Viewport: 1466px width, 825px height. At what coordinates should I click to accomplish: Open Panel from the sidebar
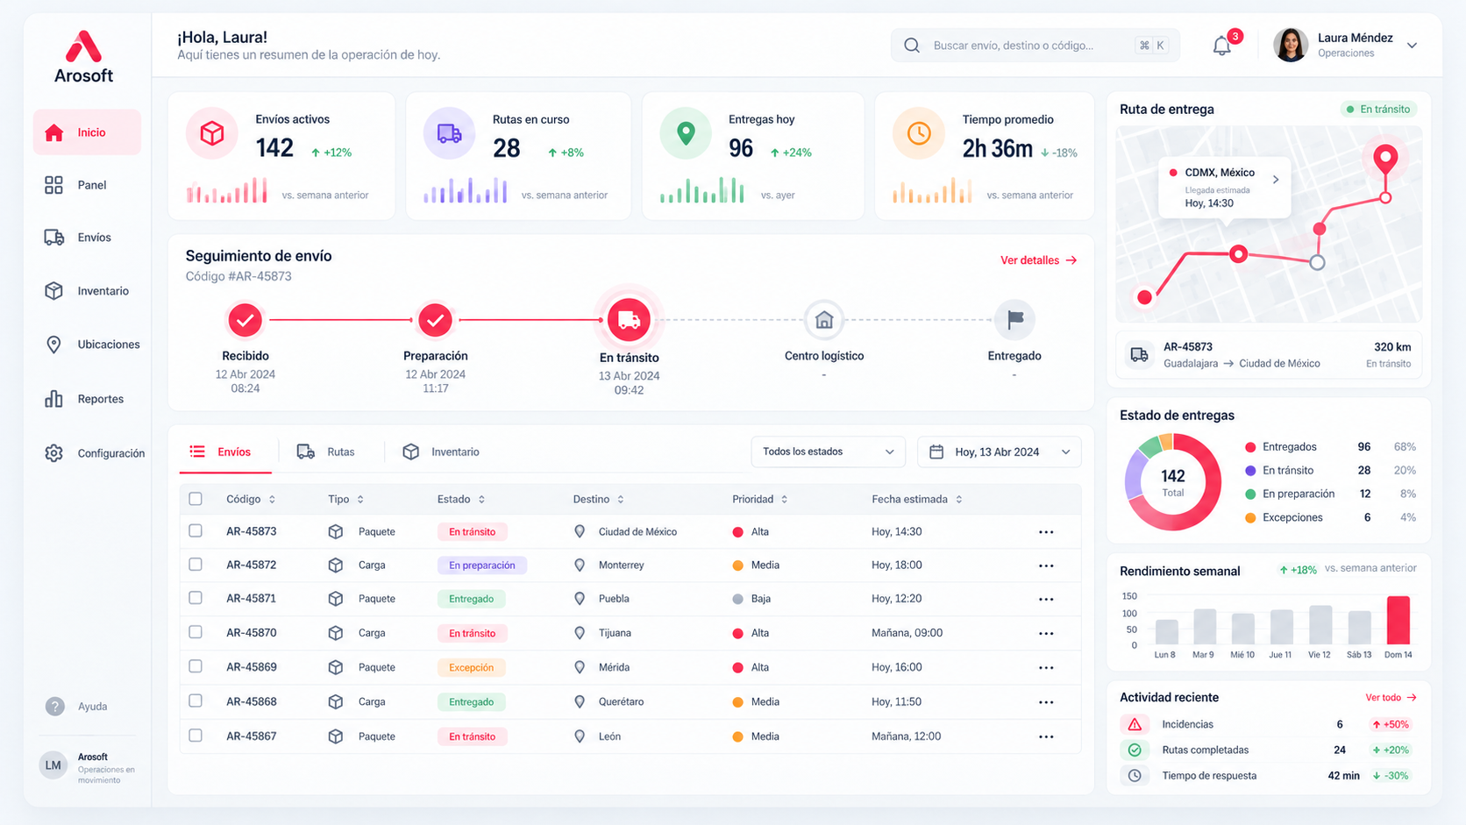point(87,185)
